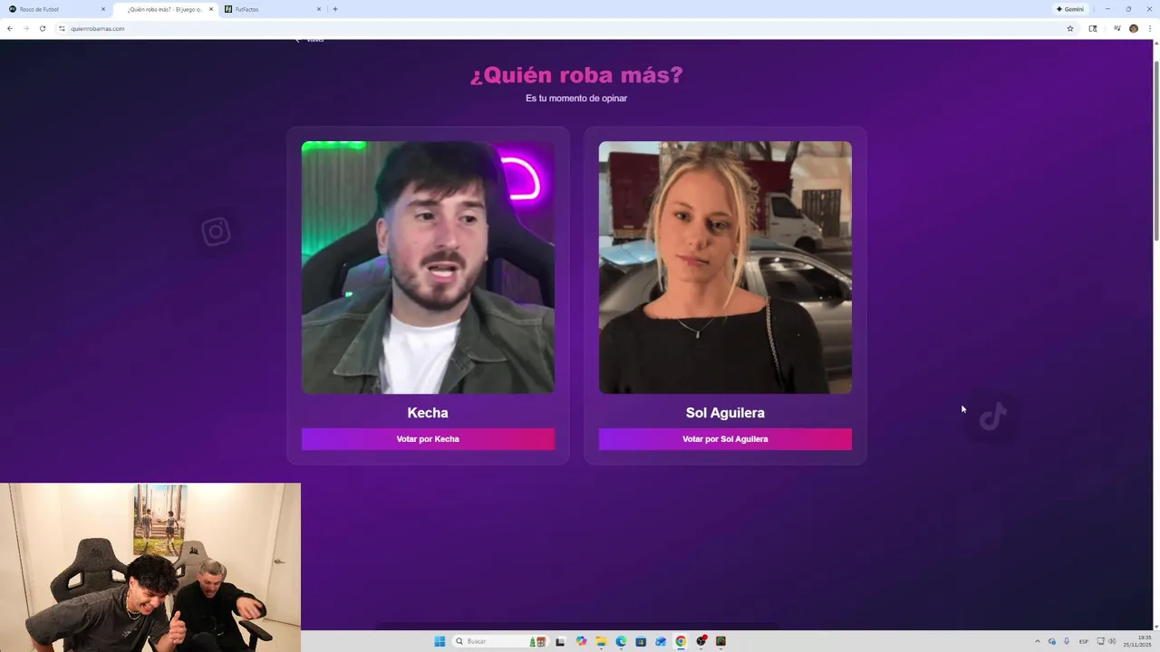Click Kecha's photo card
The height and width of the screenshot is (652, 1160).
click(x=428, y=267)
